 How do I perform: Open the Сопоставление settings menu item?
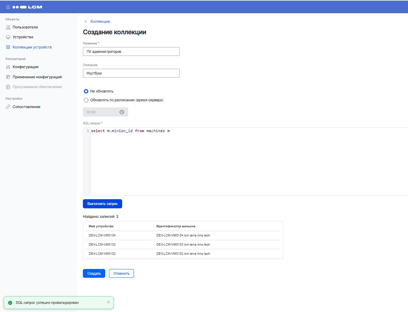(x=26, y=107)
